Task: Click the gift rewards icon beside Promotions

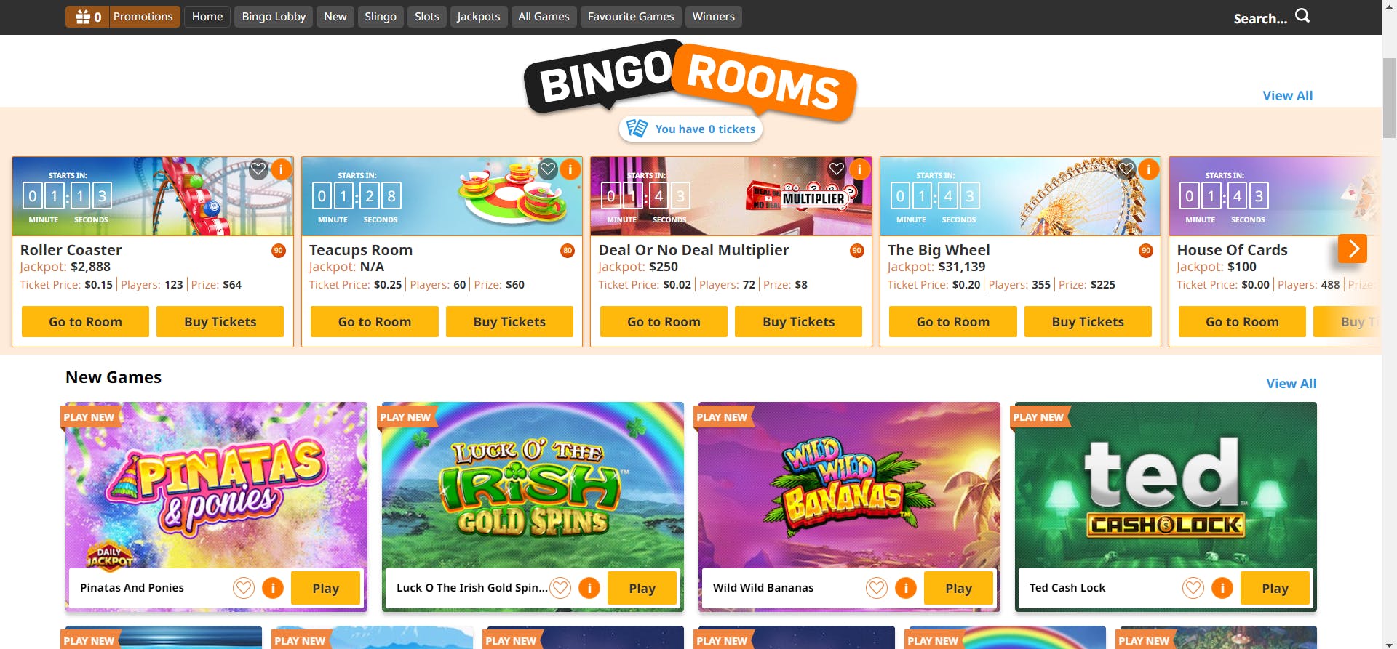Action: click(x=83, y=17)
